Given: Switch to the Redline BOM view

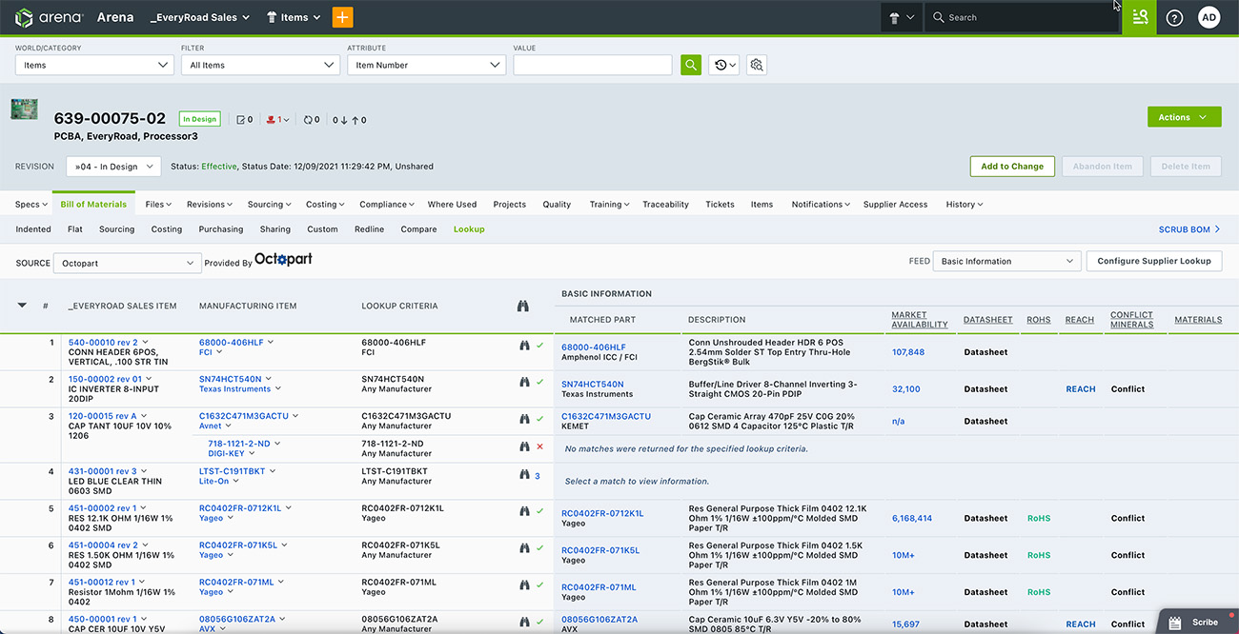Looking at the screenshot, I should [369, 229].
